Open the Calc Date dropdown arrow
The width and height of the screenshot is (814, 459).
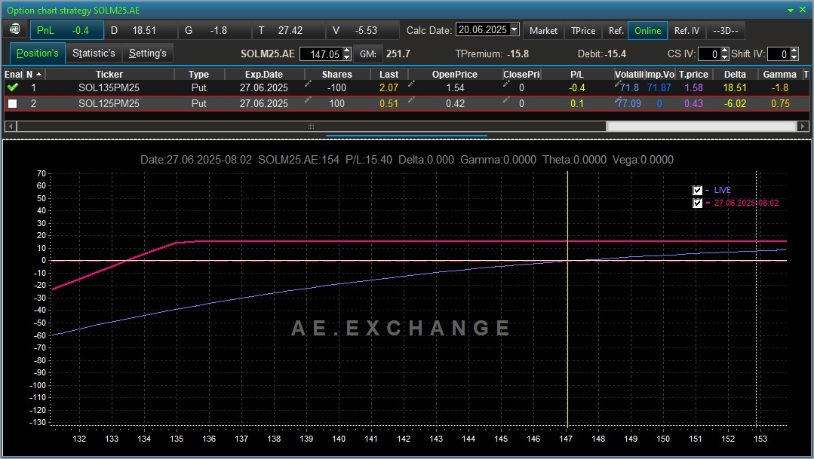point(514,29)
